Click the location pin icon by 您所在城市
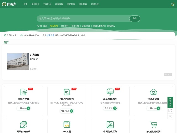177x133 pixels. (5, 35)
